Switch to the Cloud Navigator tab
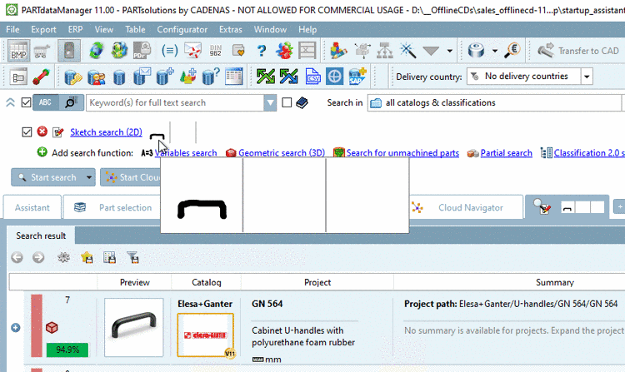The width and height of the screenshot is (625, 372). coord(467,207)
